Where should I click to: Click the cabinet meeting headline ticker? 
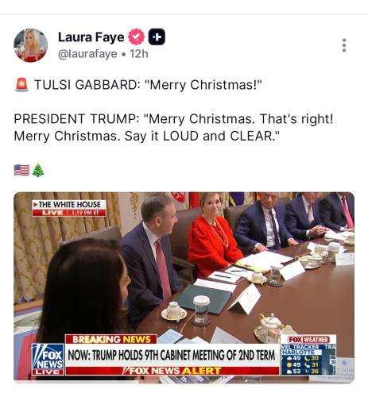(x=172, y=355)
